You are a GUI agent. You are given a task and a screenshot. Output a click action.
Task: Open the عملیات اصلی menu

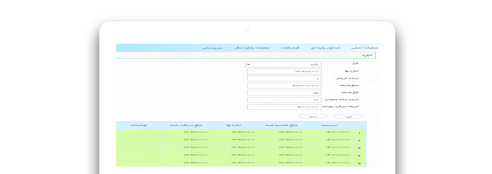[364, 48]
